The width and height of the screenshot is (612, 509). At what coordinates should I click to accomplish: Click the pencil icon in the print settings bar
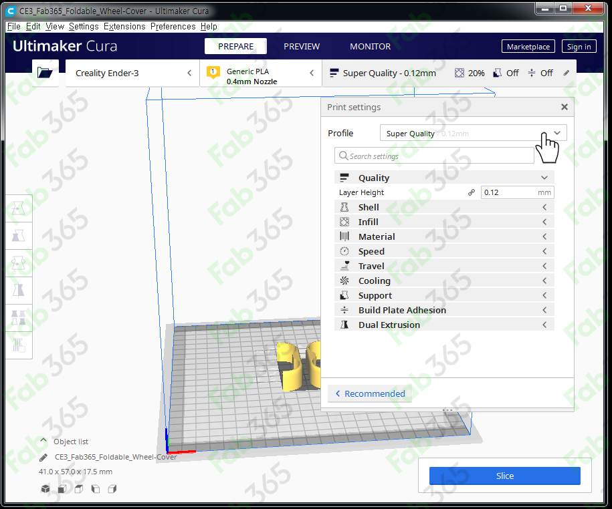(566, 73)
